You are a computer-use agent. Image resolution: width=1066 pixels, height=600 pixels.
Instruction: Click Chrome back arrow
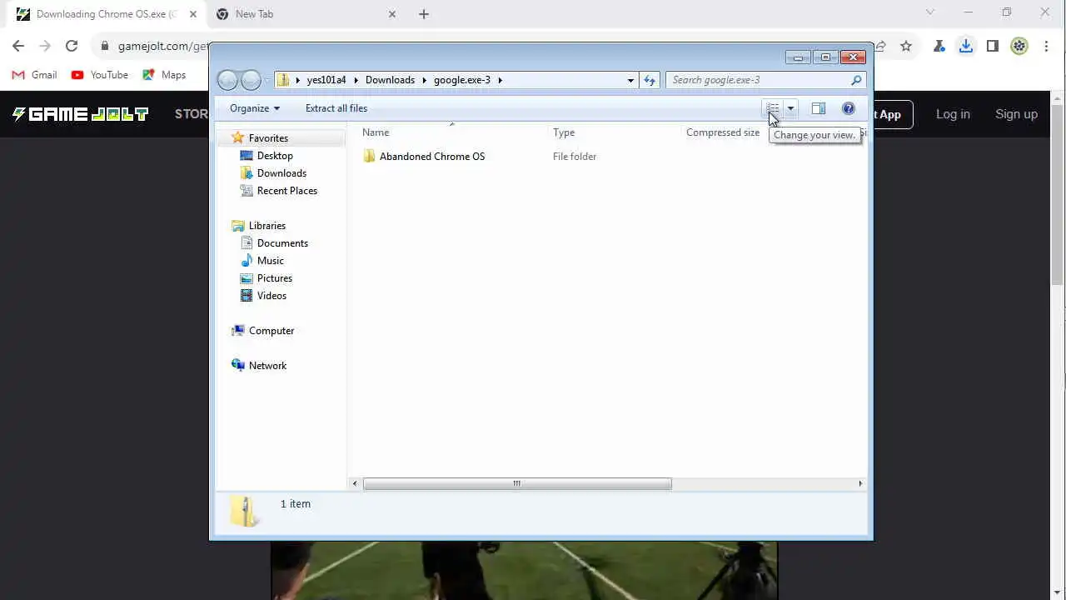[x=18, y=47]
